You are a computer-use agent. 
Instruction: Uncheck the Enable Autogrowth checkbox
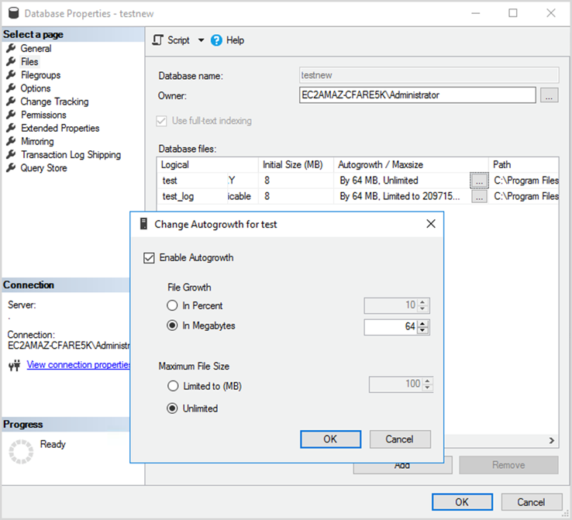(x=149, y=258)
